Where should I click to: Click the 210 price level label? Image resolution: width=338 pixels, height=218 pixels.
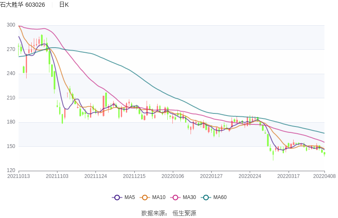[x=11, y=98]
